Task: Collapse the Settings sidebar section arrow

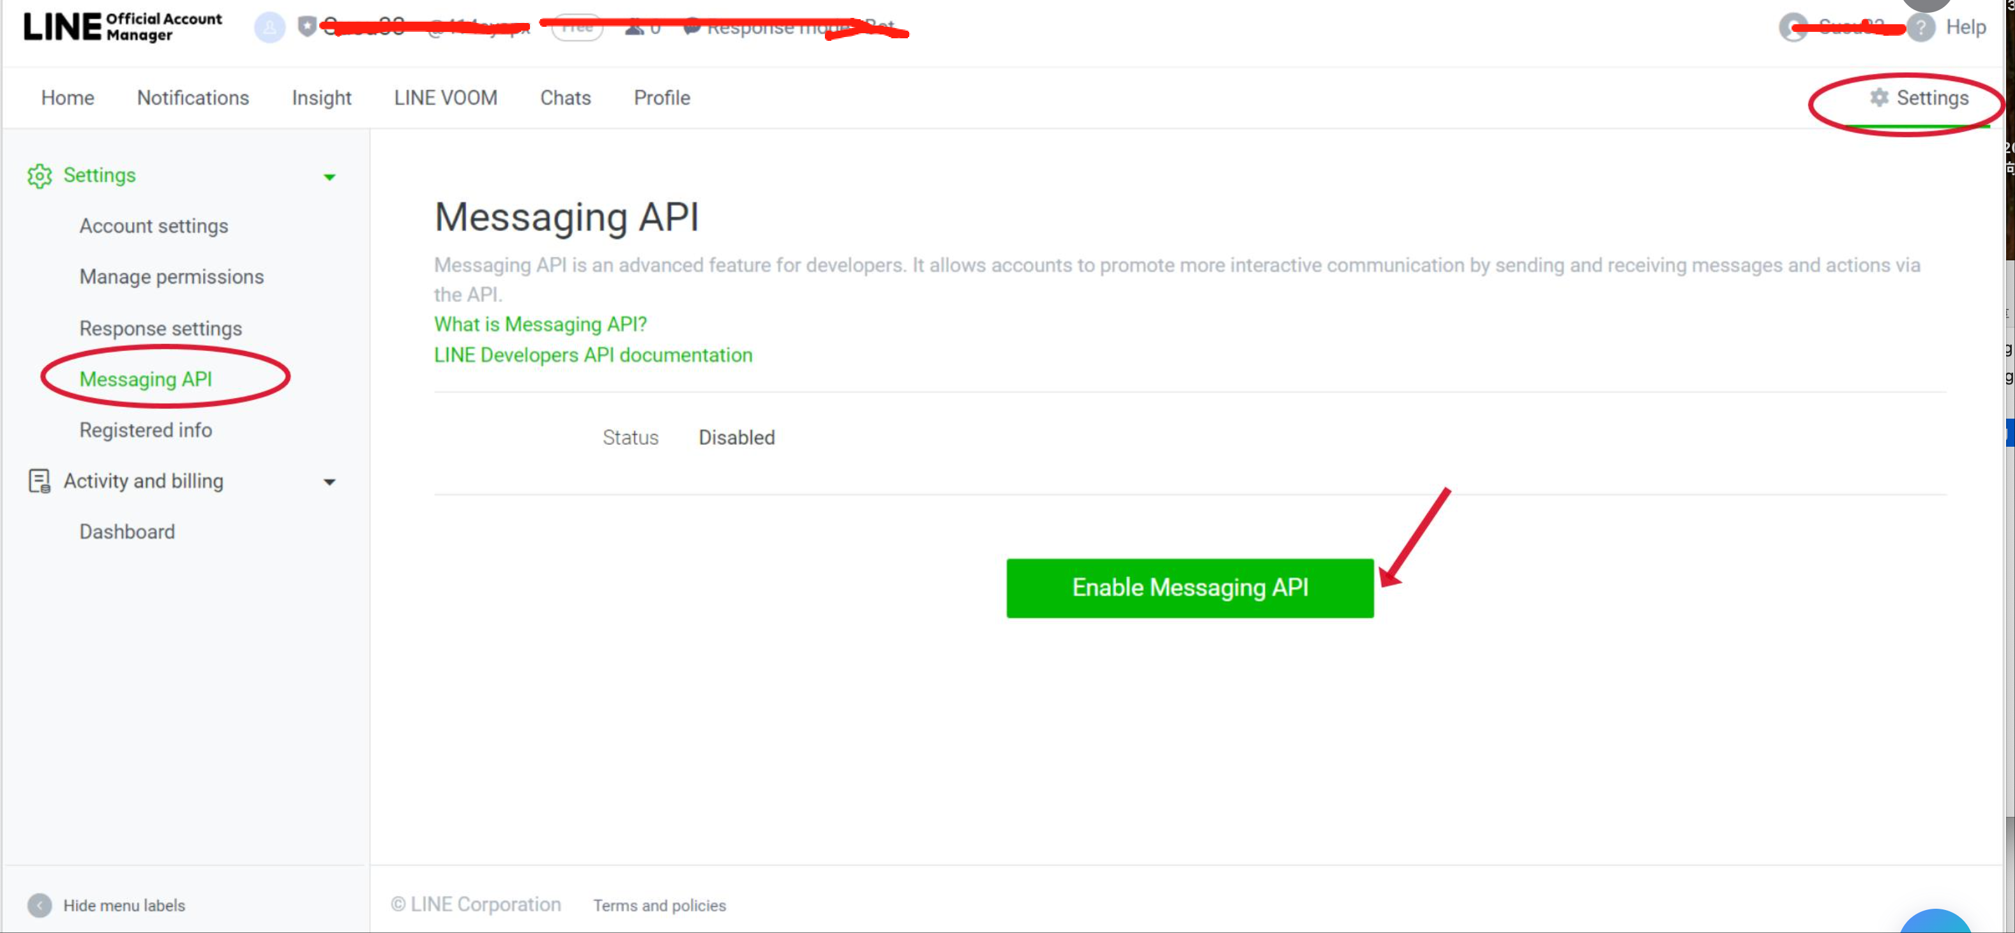Action: [329, 177]
